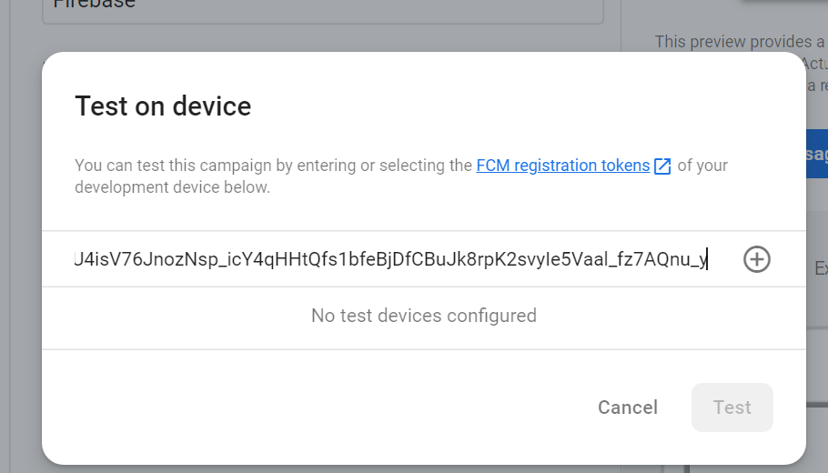Click the greyed-out Test button
Screen dimensions: 828x473
[732, 407]
